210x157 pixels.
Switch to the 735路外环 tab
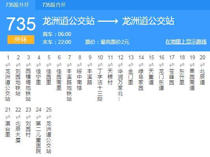17,5
